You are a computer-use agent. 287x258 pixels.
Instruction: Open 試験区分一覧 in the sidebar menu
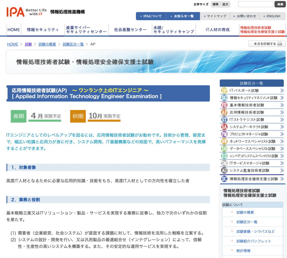247,222
